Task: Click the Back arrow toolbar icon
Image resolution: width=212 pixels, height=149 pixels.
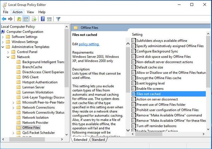Action: pyautogui.click(x=4, y=19)
